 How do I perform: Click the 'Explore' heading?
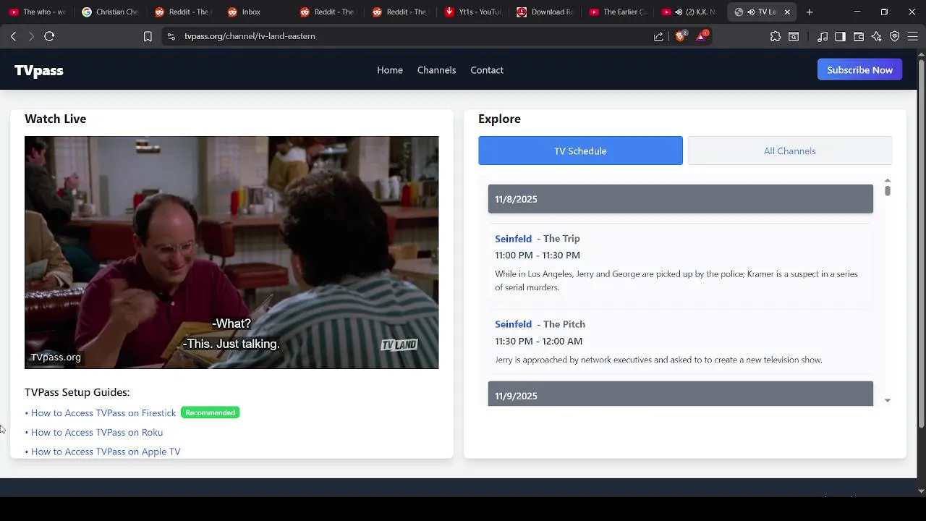pos(499,119)
